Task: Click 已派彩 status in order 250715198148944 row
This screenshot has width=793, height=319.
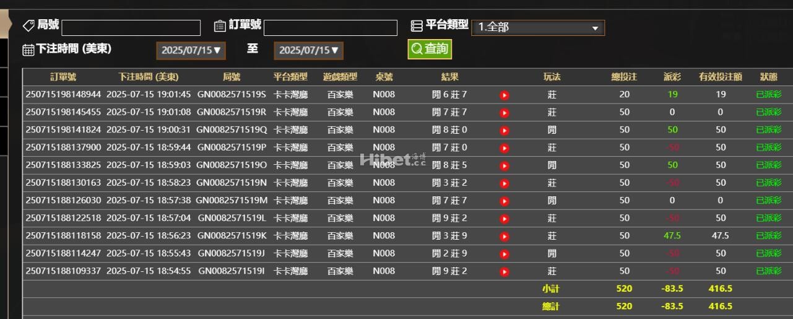Action: [769, 95]
